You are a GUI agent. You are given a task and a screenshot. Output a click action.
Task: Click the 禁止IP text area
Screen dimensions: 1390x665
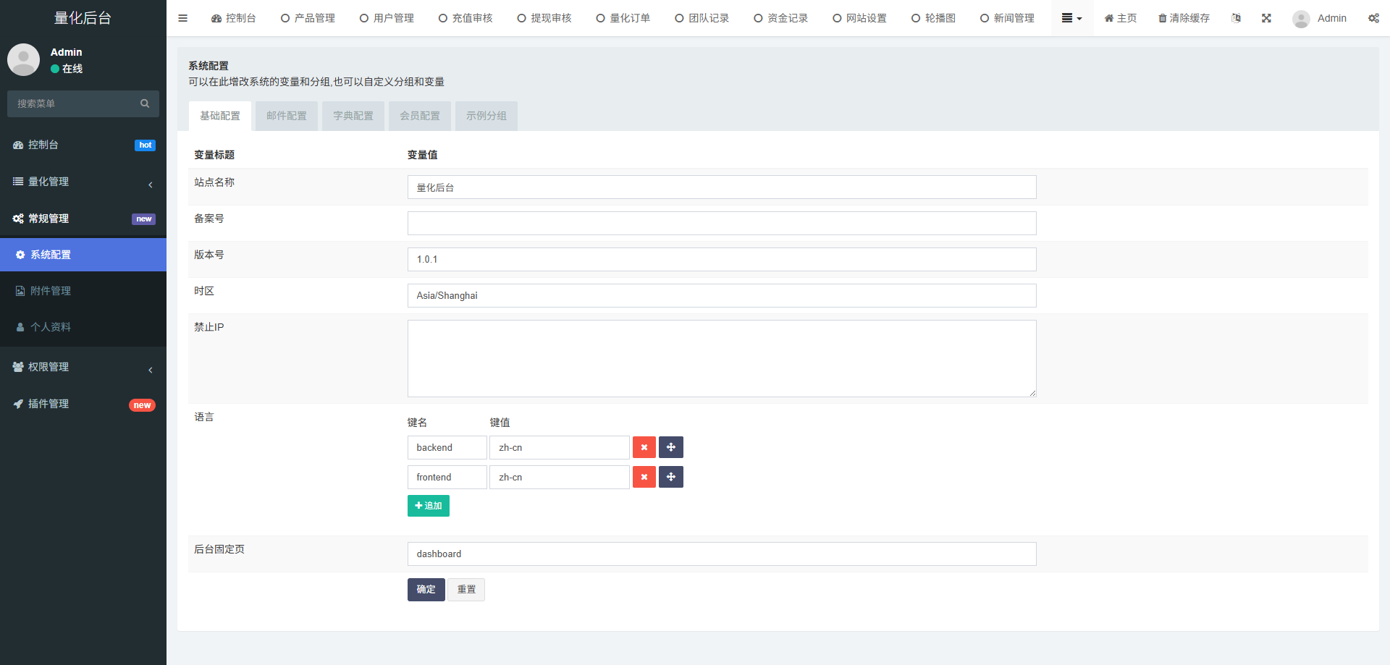(x=721, y=358)
